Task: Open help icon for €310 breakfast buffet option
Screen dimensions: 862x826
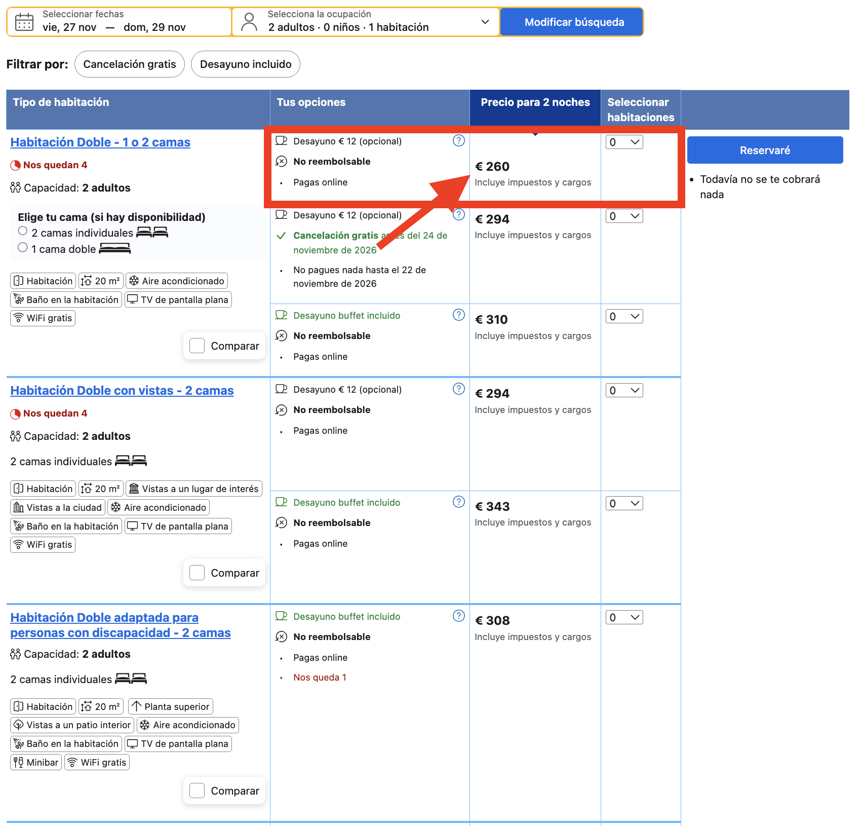Action: click(x=458, y=315)
